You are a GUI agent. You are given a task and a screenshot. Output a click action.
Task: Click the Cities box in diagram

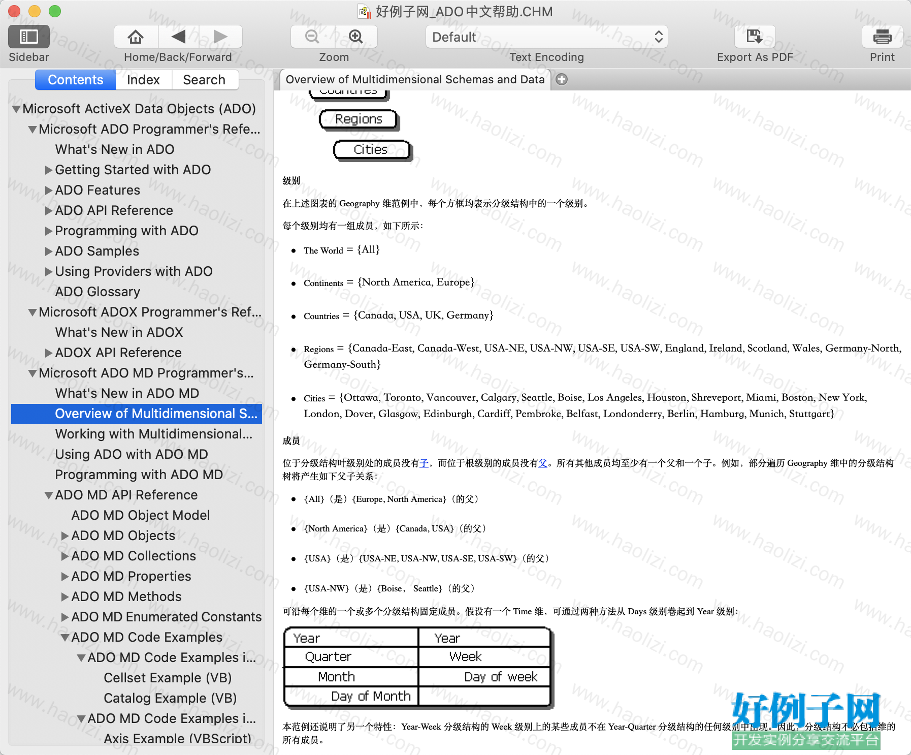(372, 150)
